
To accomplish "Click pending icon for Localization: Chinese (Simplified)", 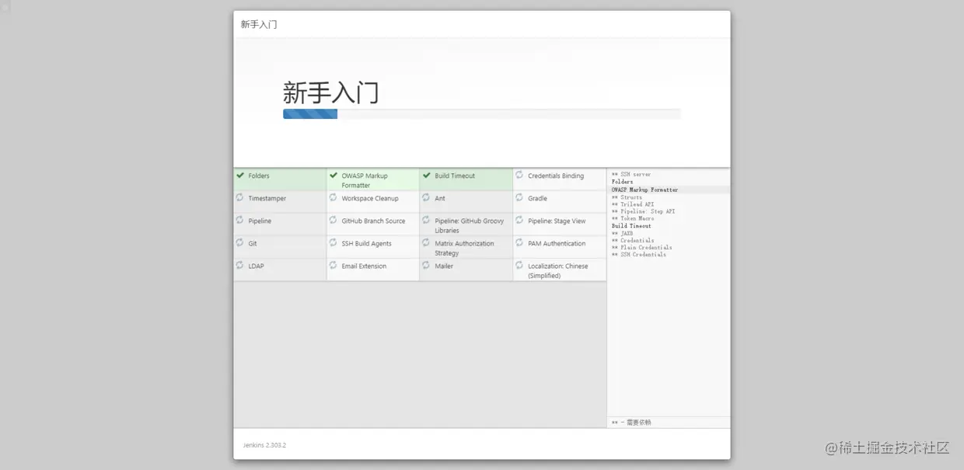I will [519, 266].
